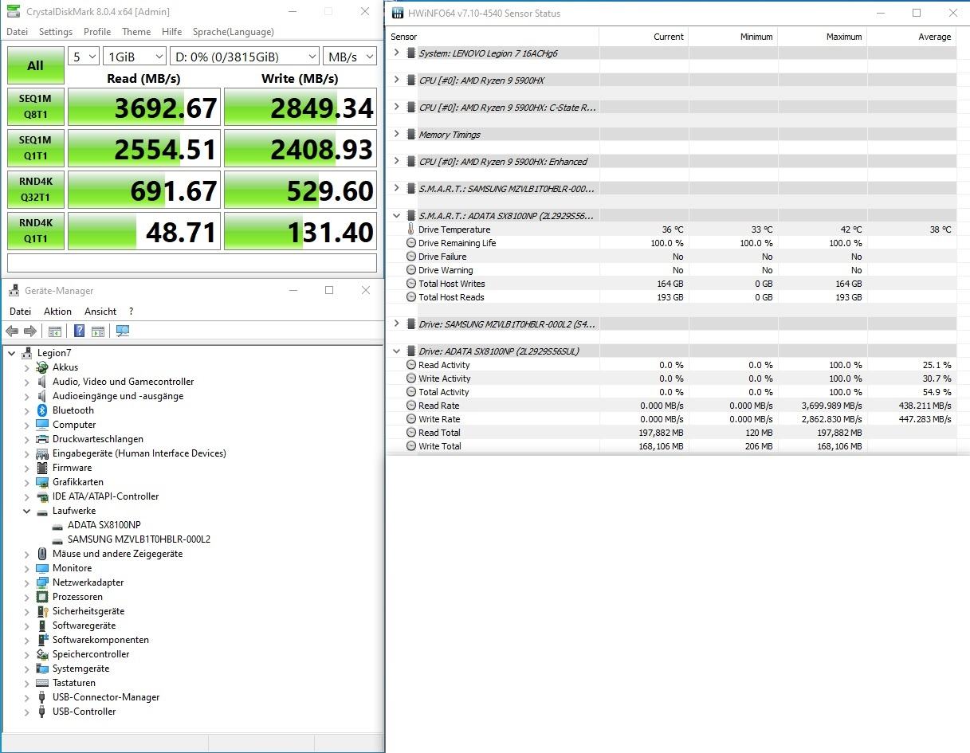Expand the Drive: SAMSUNG MZVLB1T0HBLR group

point(397,324)
